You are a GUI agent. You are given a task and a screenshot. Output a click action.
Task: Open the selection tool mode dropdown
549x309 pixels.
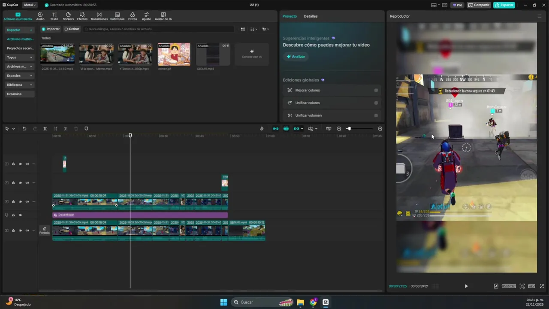pos(14,129)
